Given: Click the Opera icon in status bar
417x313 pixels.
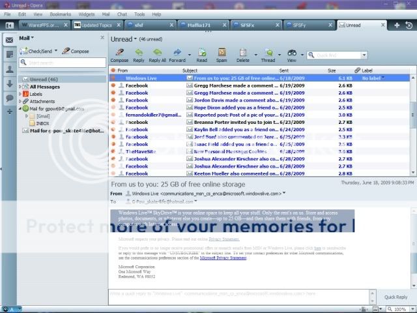Looking at the screenshot, I should click(x=5, y=309).
